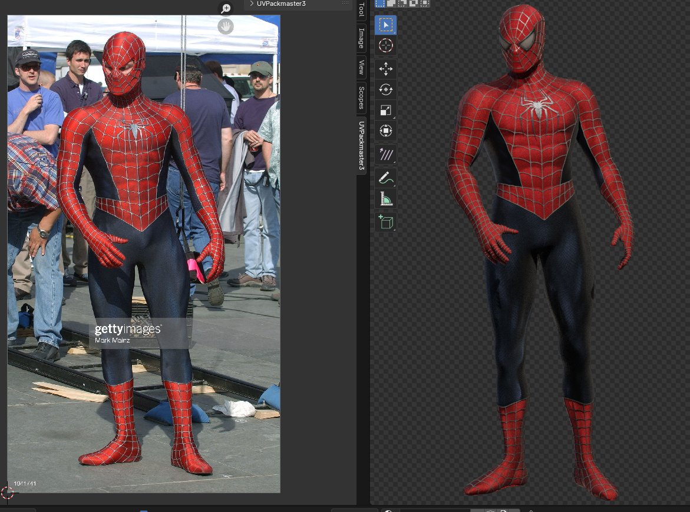Select the Cursor tool
Viewport: 690px width, 512px height.
tap(386, 45)
